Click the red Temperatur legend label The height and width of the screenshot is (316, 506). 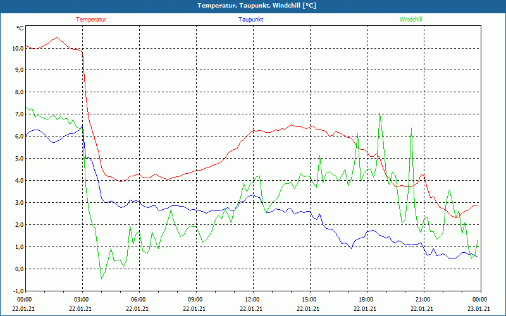point(91,20)
